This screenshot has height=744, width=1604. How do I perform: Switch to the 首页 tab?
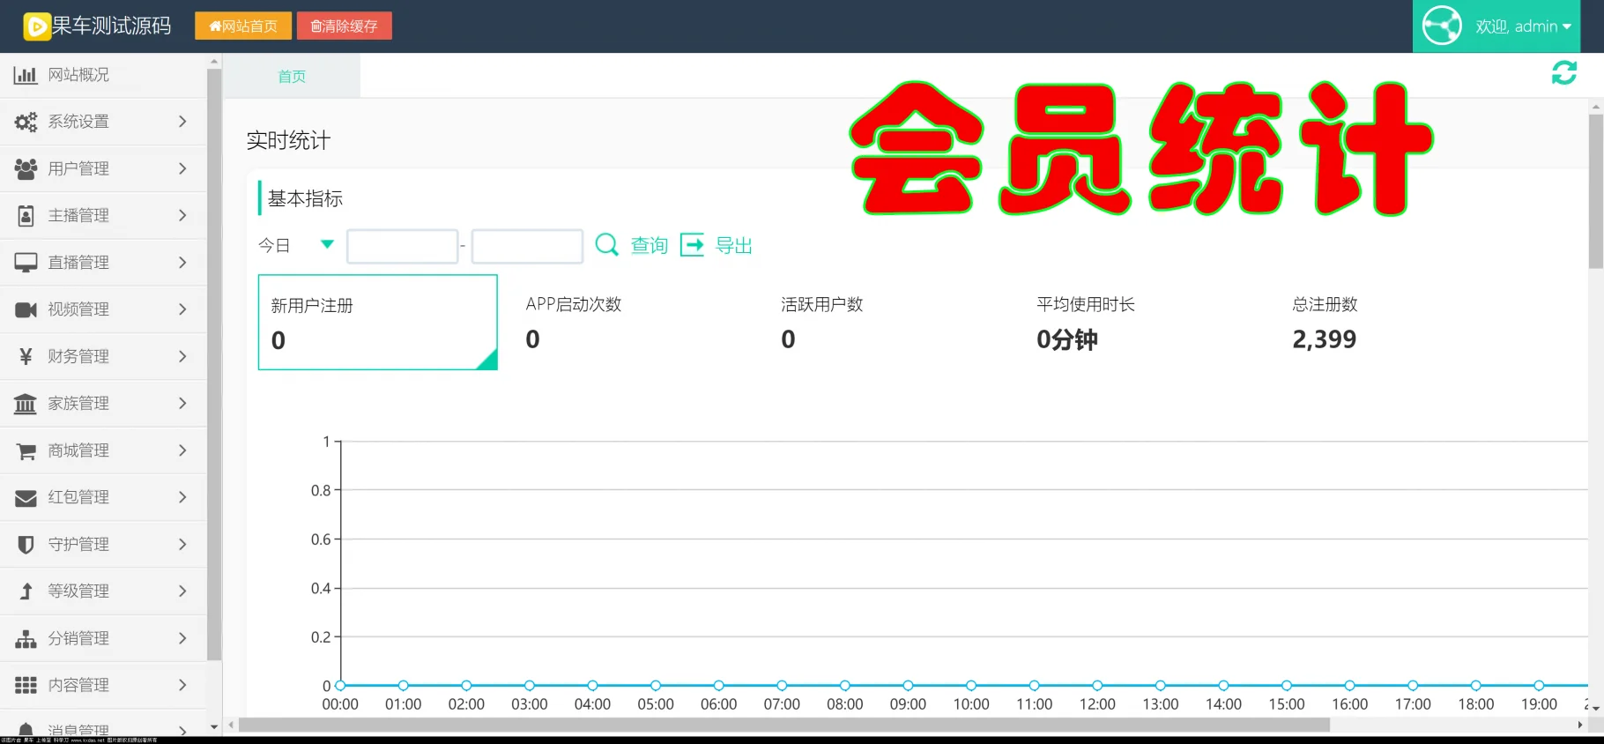[292, 77]
